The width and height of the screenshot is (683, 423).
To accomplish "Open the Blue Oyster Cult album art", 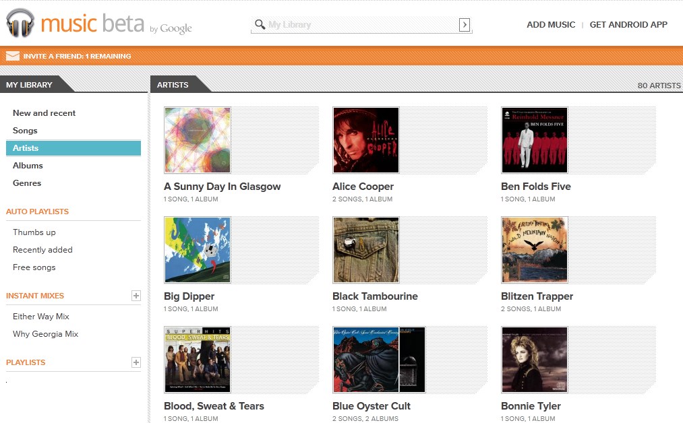I will coord(379,360).
